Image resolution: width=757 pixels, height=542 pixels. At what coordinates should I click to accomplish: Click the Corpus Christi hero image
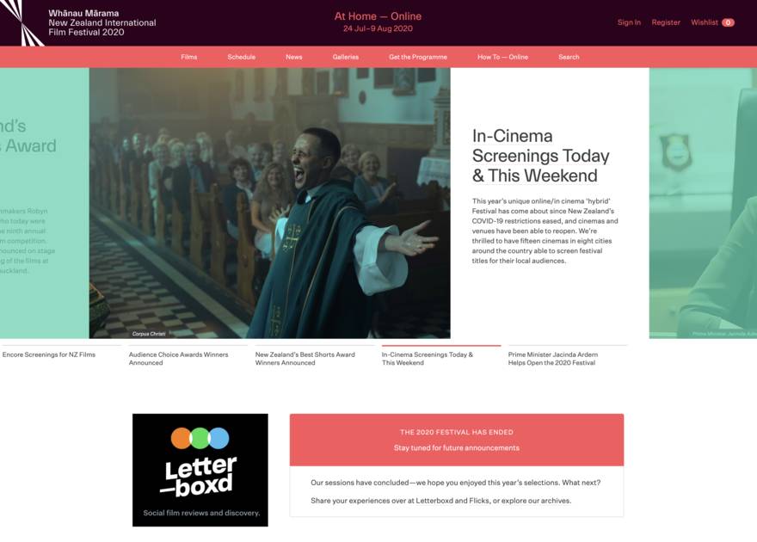pyautogui.click(x=270, y=203)
